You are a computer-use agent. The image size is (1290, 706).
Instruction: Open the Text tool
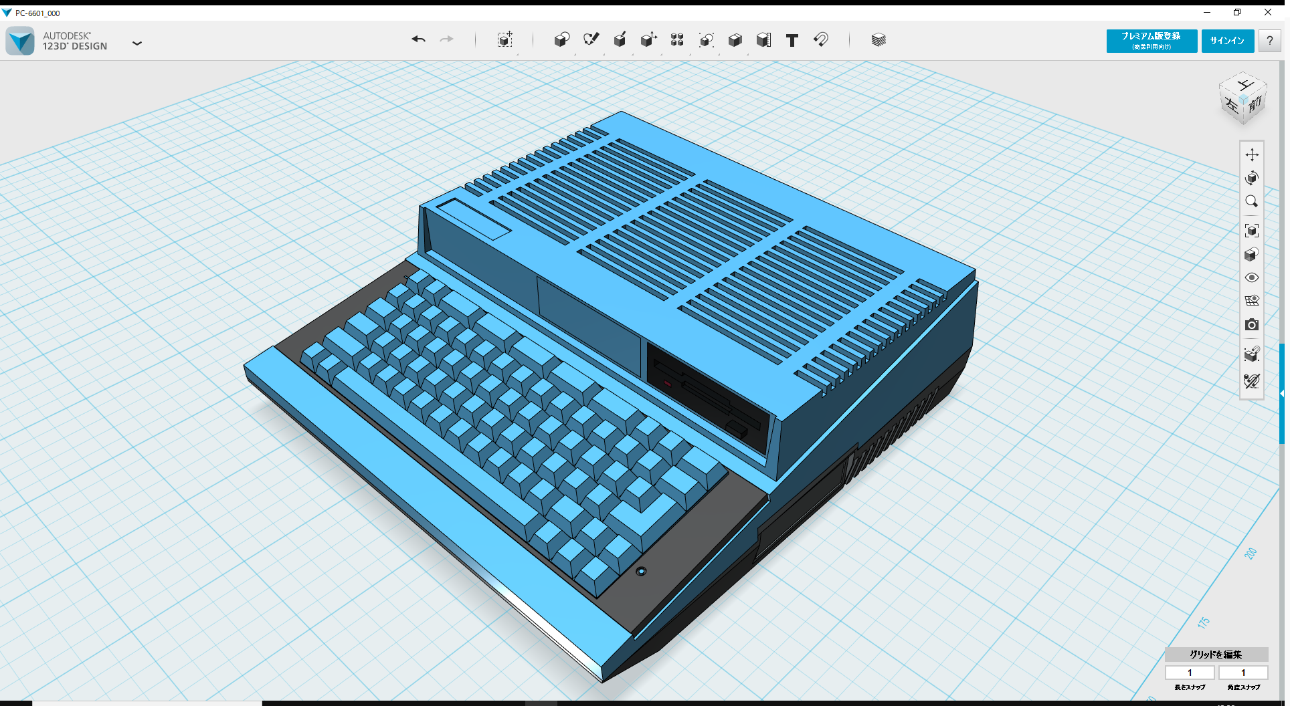click(x=792, y=40)
